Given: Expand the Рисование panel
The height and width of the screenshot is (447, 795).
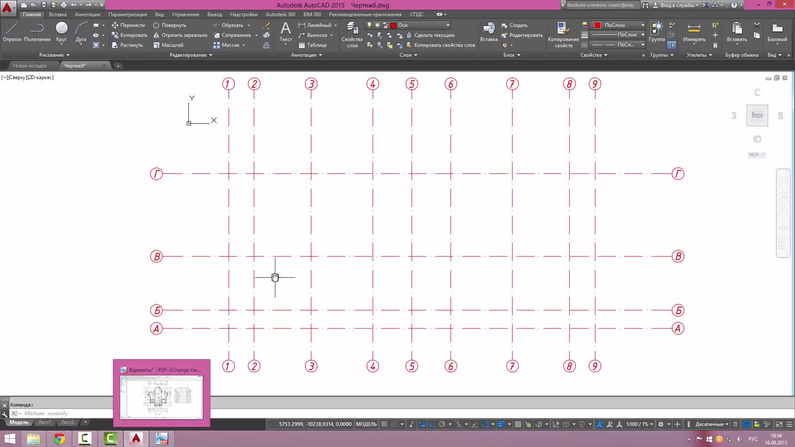Looking at the screenshot, I should point(54,55).
